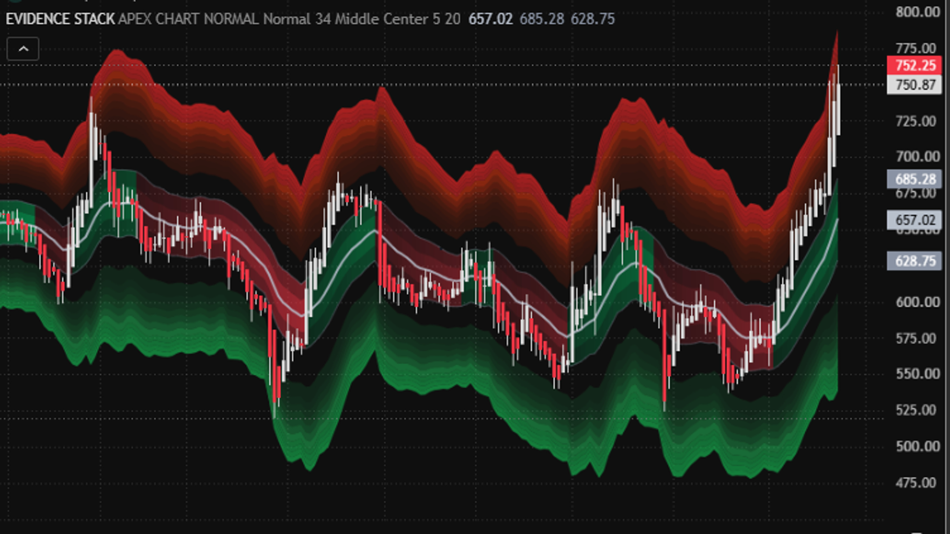Collapse the indicator legend with chevron button

coord(23,49)
